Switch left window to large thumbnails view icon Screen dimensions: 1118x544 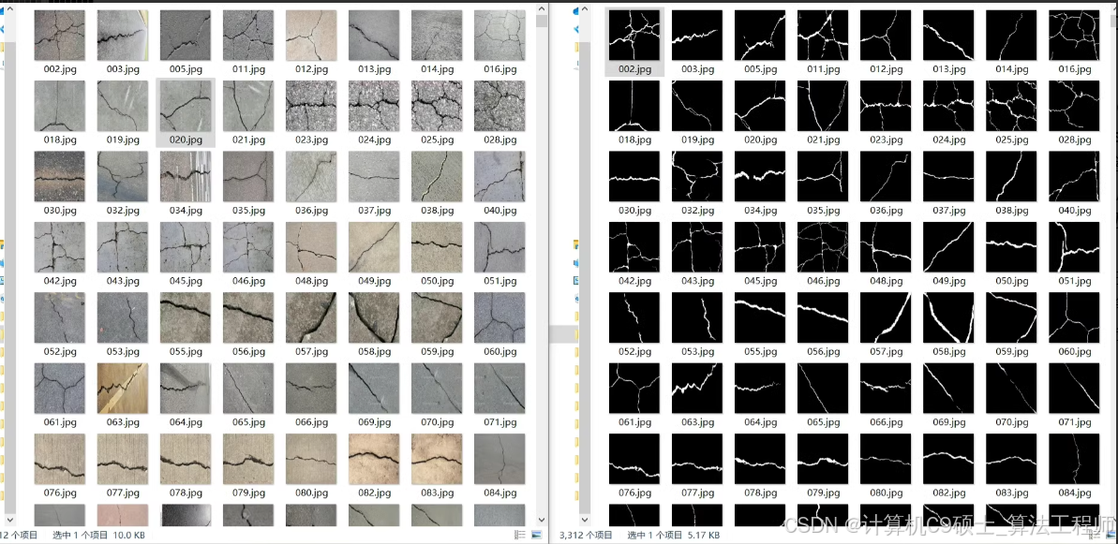coord(536,534)
